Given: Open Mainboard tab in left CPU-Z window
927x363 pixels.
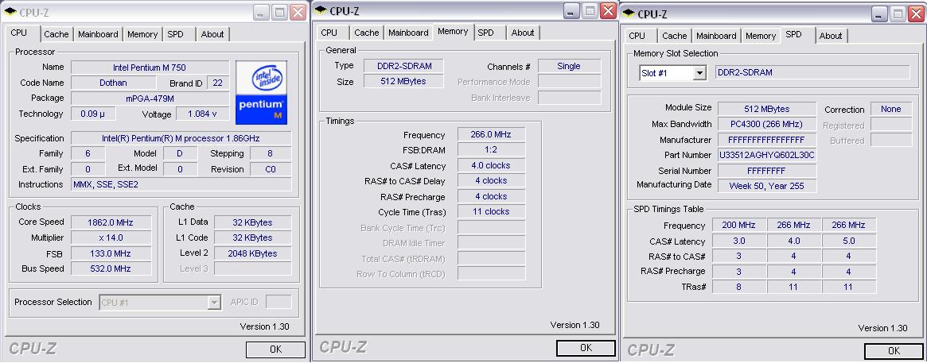Looking at the screenshot, I should (x=98, y=34).
